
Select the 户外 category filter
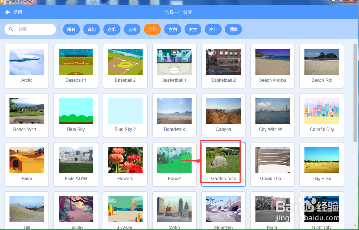[152, 29]
